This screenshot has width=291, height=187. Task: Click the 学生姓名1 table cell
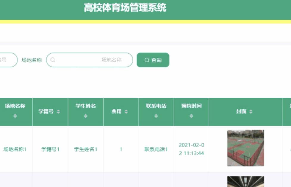tap(86, 149)
